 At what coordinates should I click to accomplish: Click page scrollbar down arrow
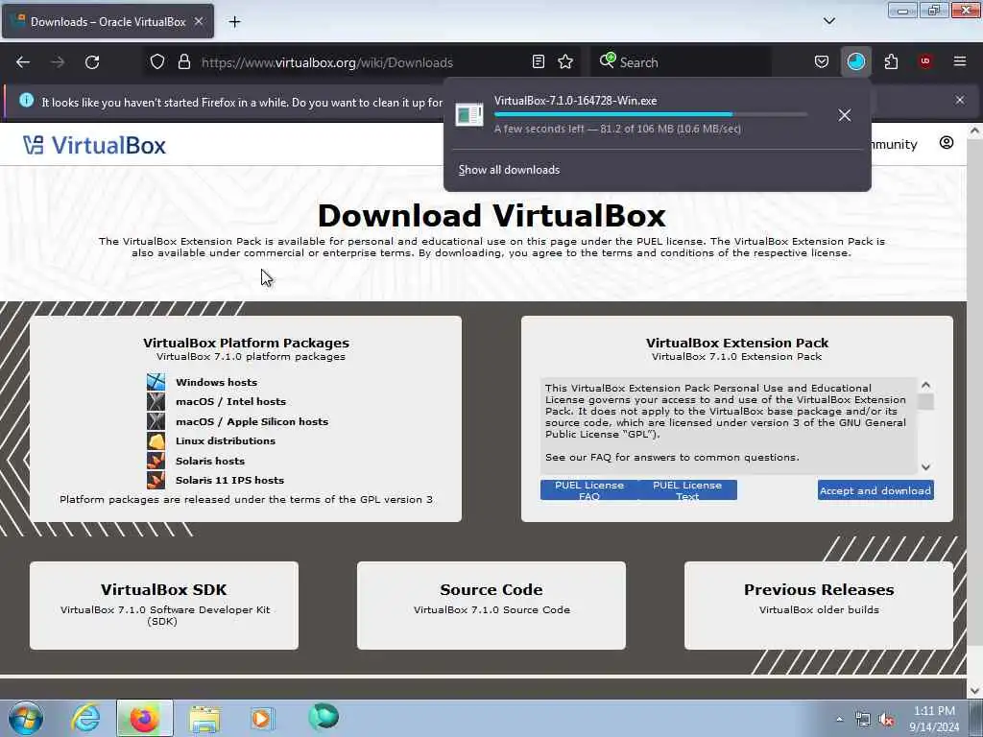point(974,691)
